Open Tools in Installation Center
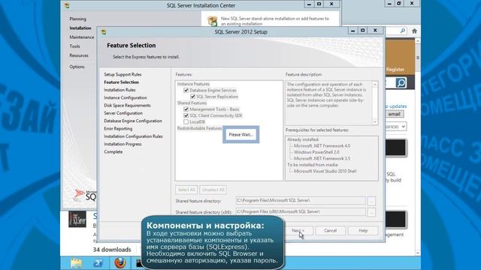Screen dimensions: 481x270 (x=74, y=46)
